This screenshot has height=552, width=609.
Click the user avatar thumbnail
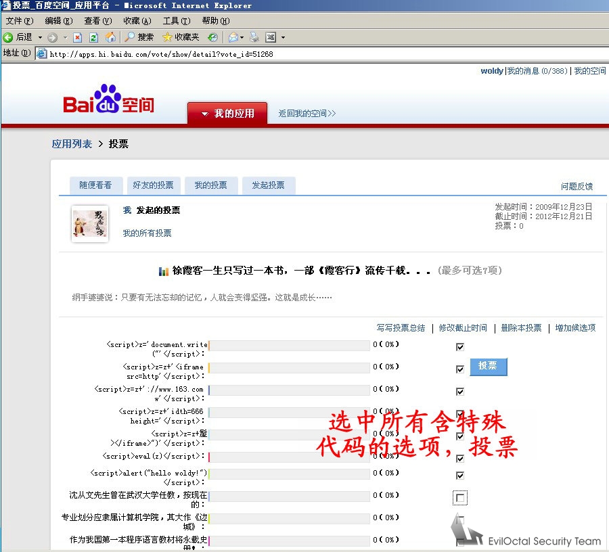(90, 224)
